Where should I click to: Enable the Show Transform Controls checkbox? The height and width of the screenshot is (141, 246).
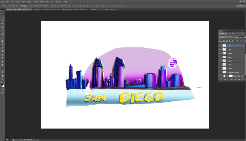pos(31,6)
